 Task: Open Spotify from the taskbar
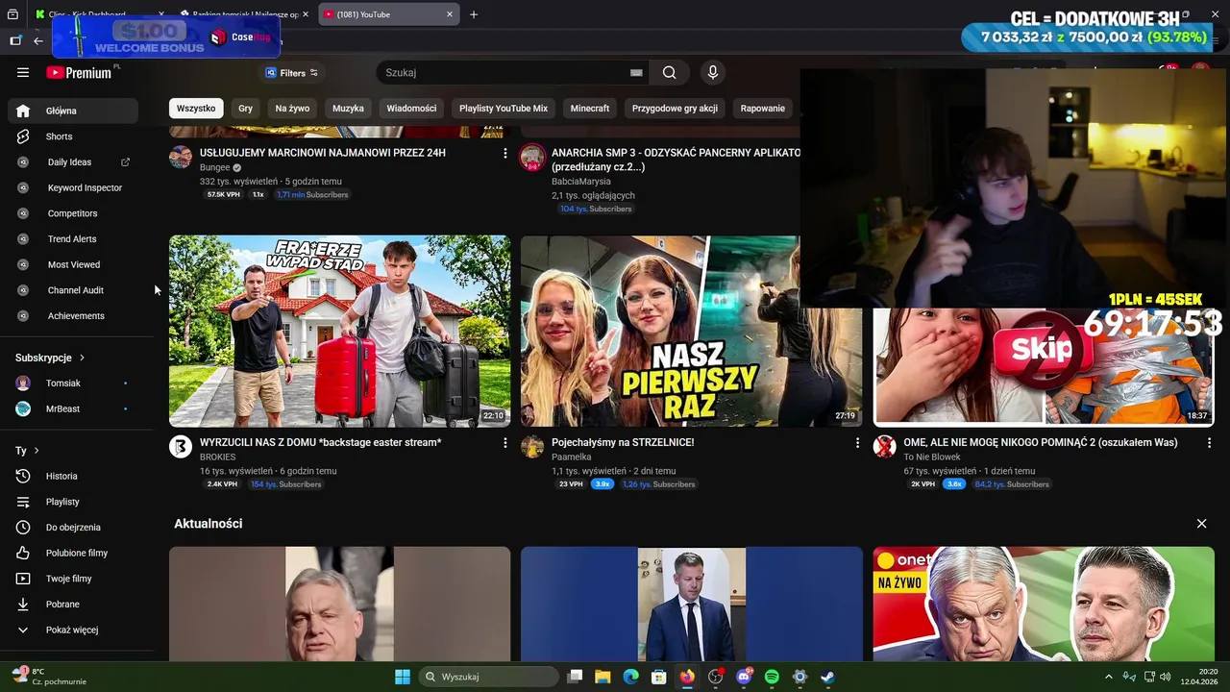772,677
